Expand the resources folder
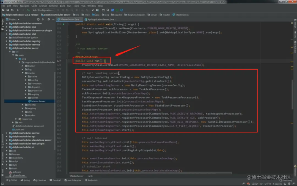The width and height of the screenshot is (297, 186). 16,119
